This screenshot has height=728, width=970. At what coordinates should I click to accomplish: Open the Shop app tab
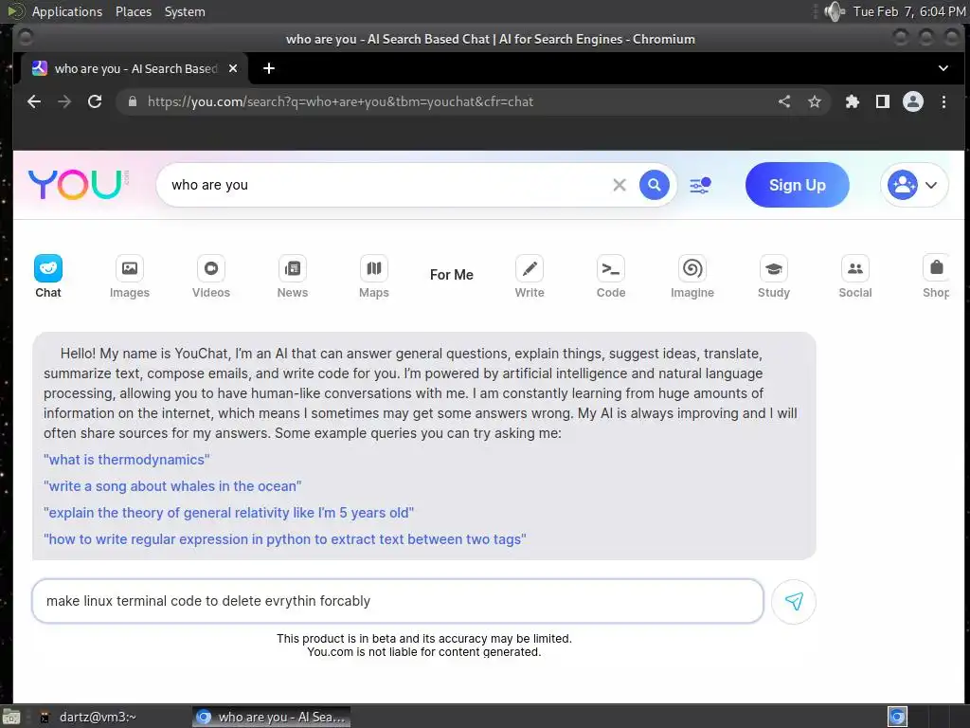tap(936, 277)
